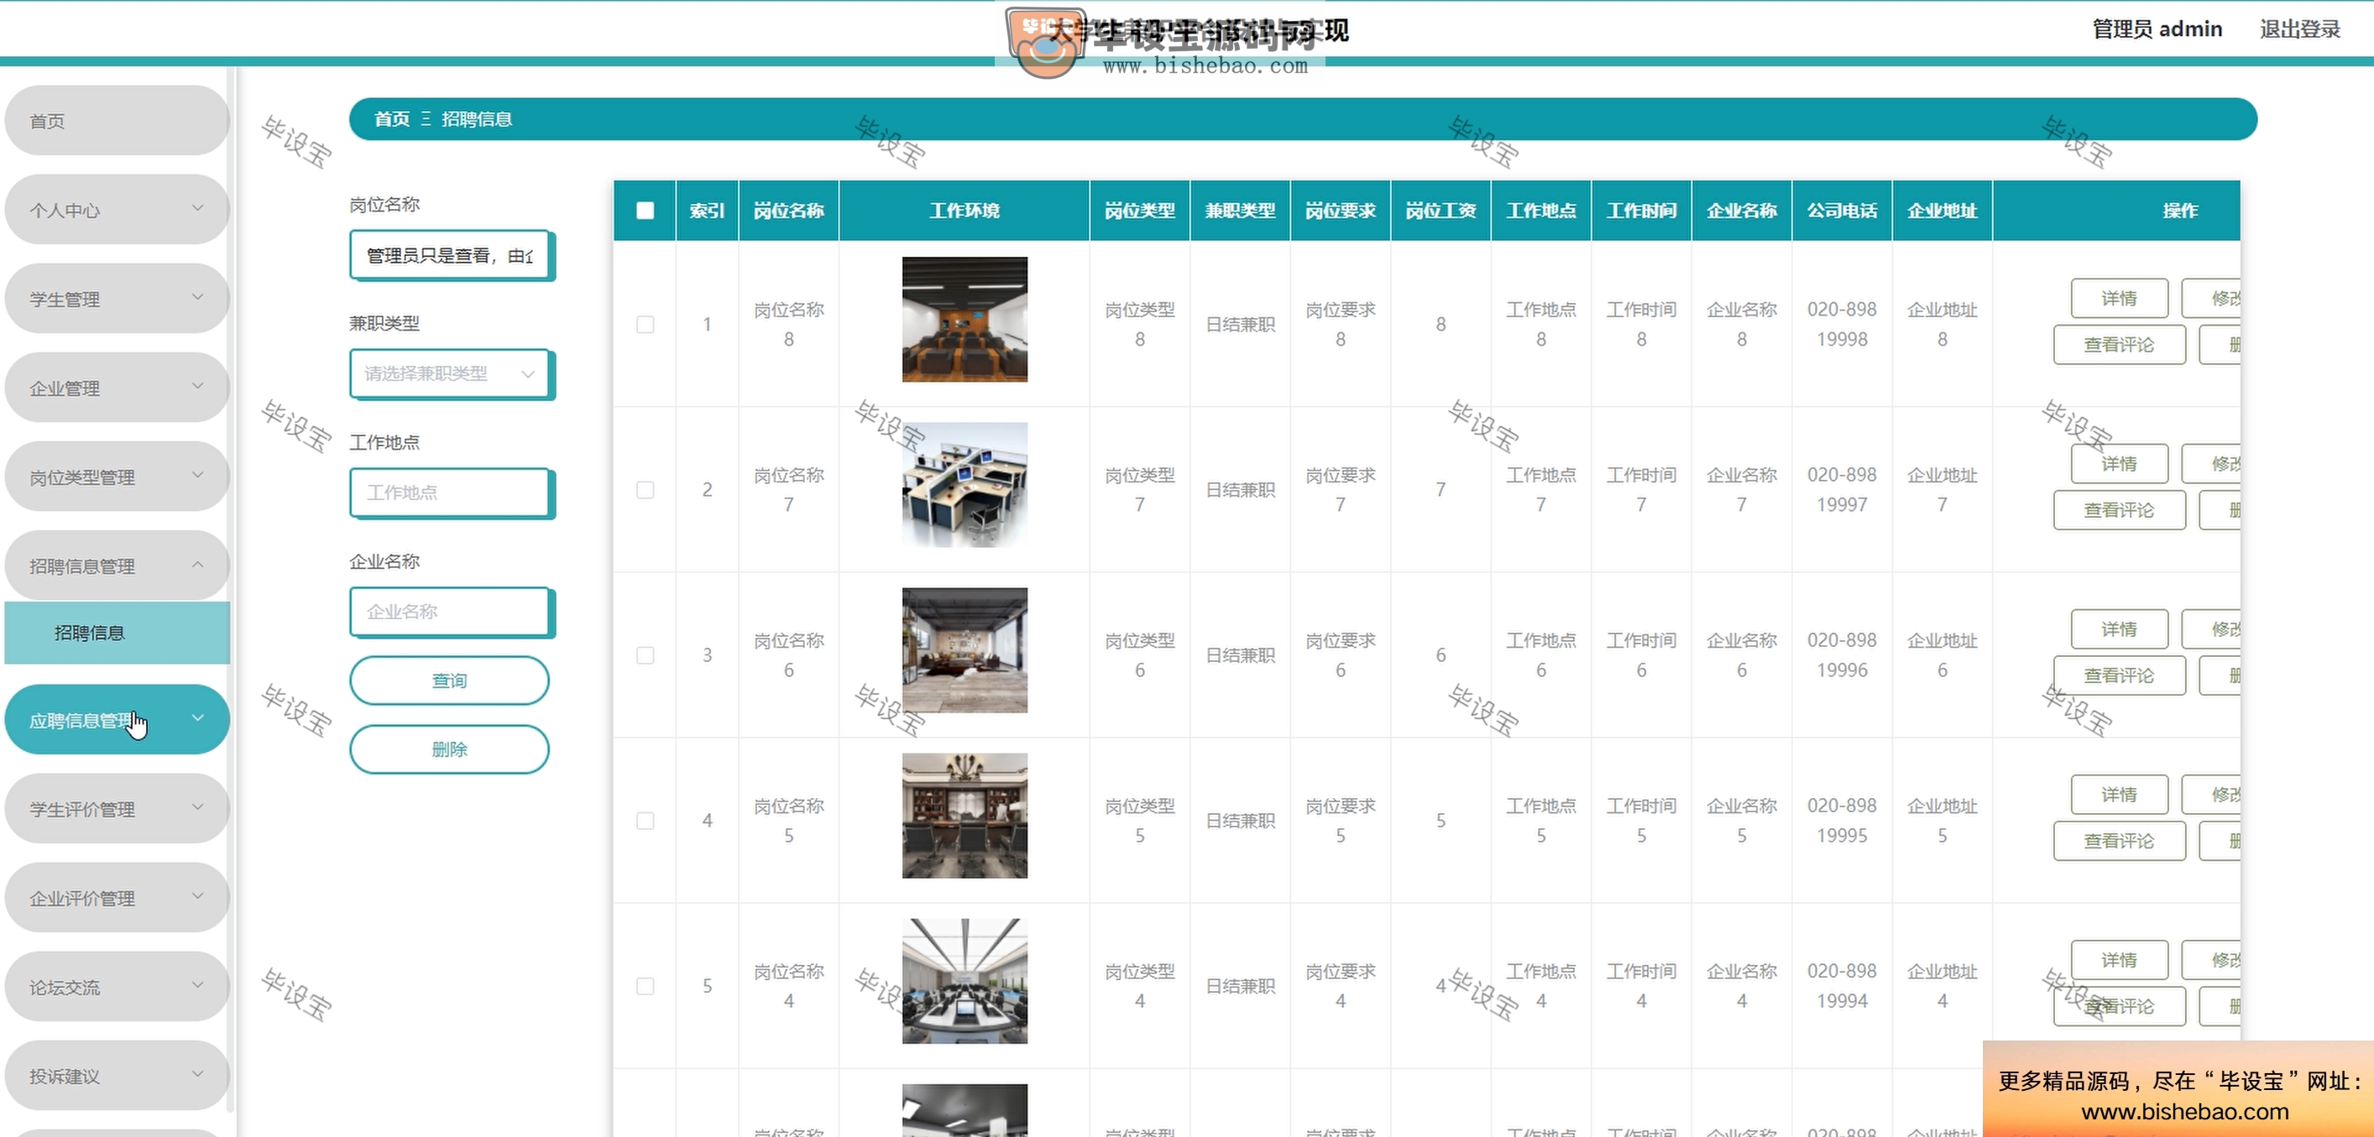The width and height of the screenshot is (2374, 1137).
Task: Select the 招聘信息 submenu item
Action: point(117,633)
